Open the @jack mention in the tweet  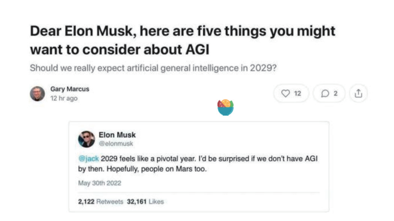coord(88,159)
